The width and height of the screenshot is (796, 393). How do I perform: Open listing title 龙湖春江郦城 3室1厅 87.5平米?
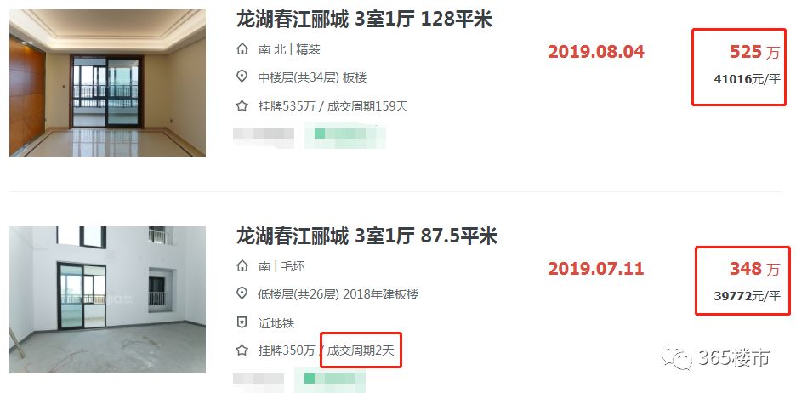coord(367,236)
